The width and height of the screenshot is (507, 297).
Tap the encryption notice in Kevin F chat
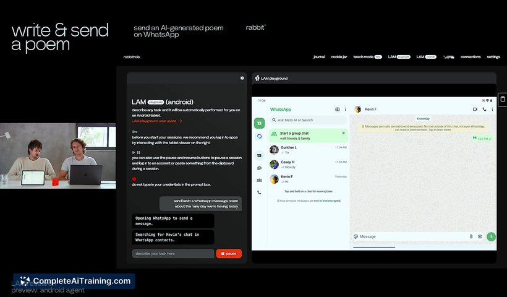[x=423, y=128]
